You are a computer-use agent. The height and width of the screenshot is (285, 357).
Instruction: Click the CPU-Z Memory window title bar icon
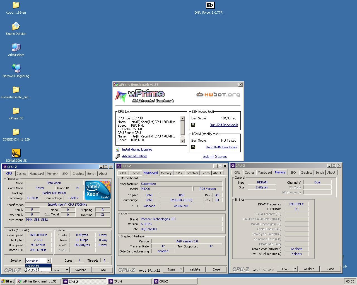coord(233,166)
